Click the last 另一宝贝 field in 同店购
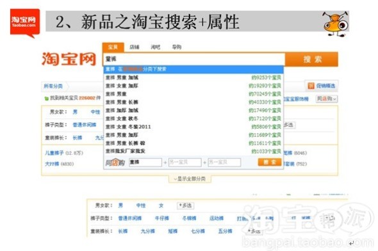This screenshot has width=378, height=251. 224,163
